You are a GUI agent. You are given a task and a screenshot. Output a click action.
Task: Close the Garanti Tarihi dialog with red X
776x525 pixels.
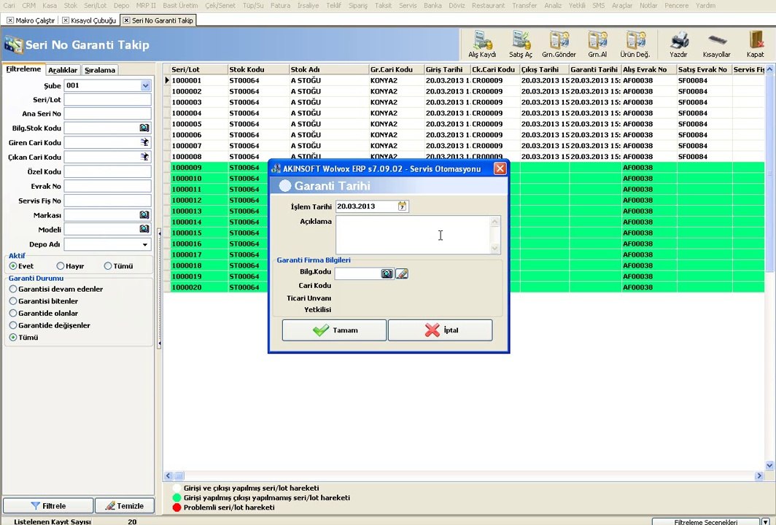(x=500, y=168)
